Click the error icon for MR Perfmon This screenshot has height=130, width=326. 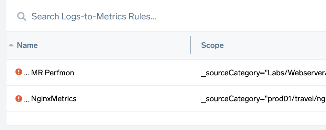pyautogui.click(x=19, y=72)
